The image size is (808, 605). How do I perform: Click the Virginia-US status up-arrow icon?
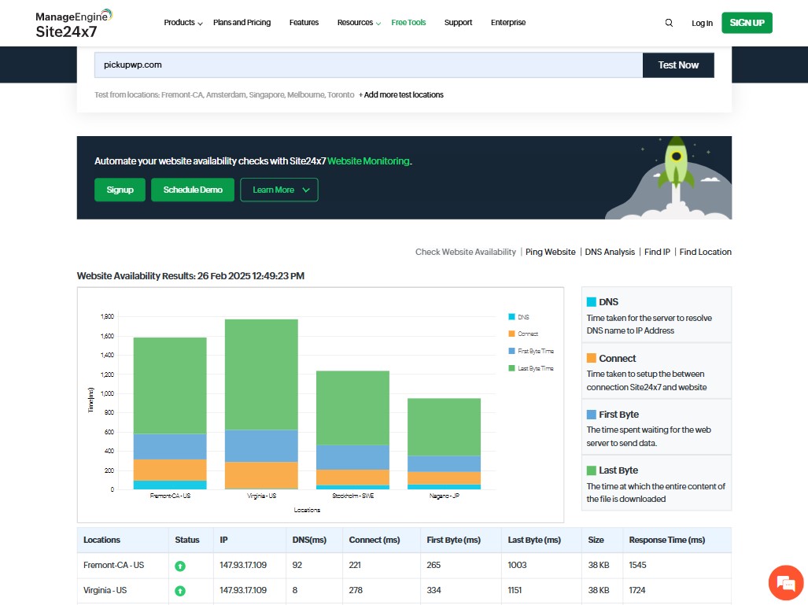[180, 591]
